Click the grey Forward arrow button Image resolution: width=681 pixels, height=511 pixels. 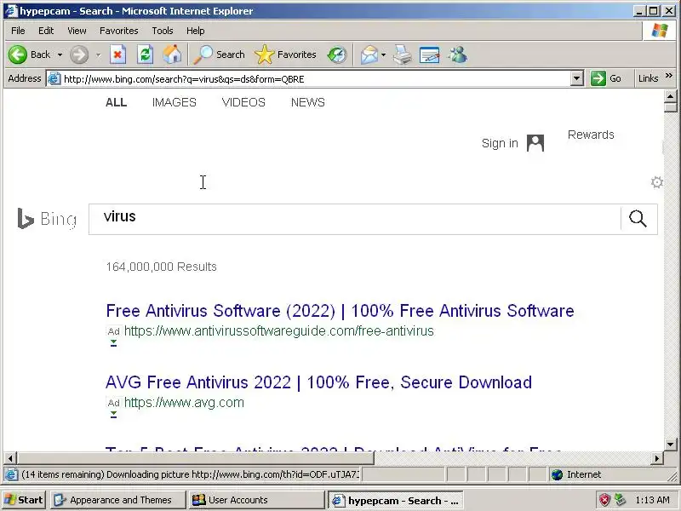point(79,55)
